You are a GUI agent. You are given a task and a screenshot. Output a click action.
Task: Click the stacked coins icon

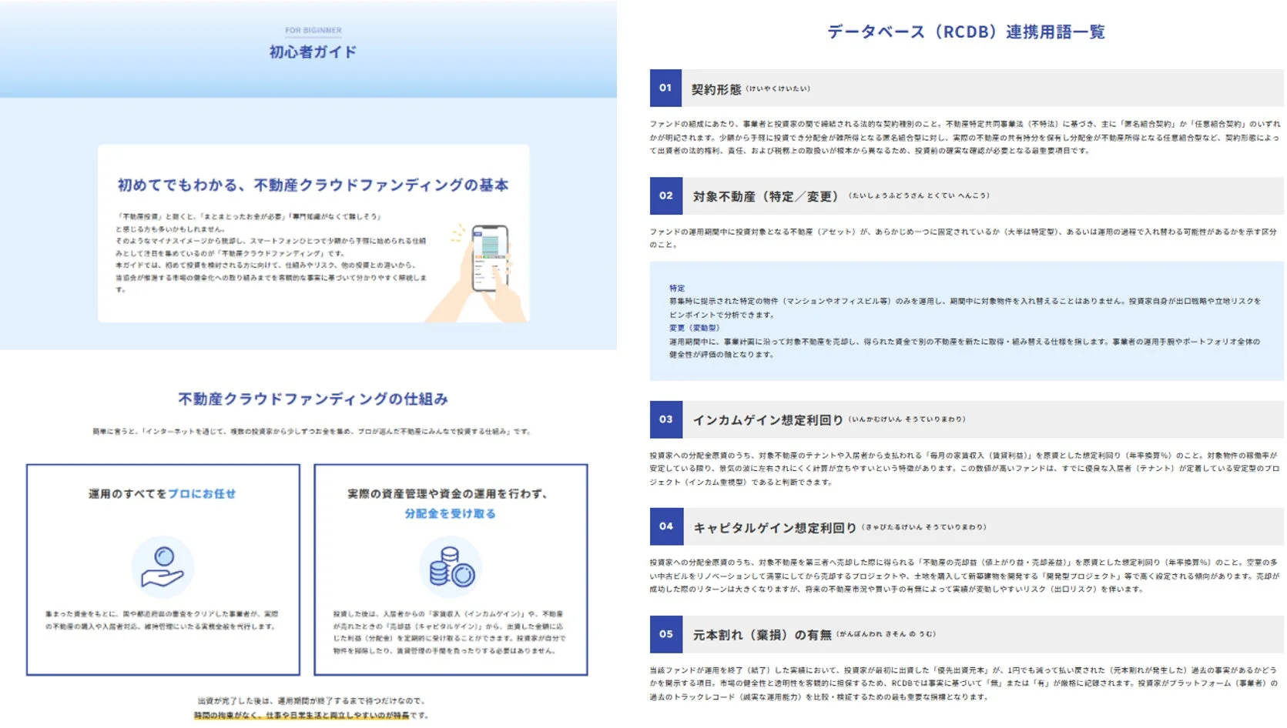451,567
